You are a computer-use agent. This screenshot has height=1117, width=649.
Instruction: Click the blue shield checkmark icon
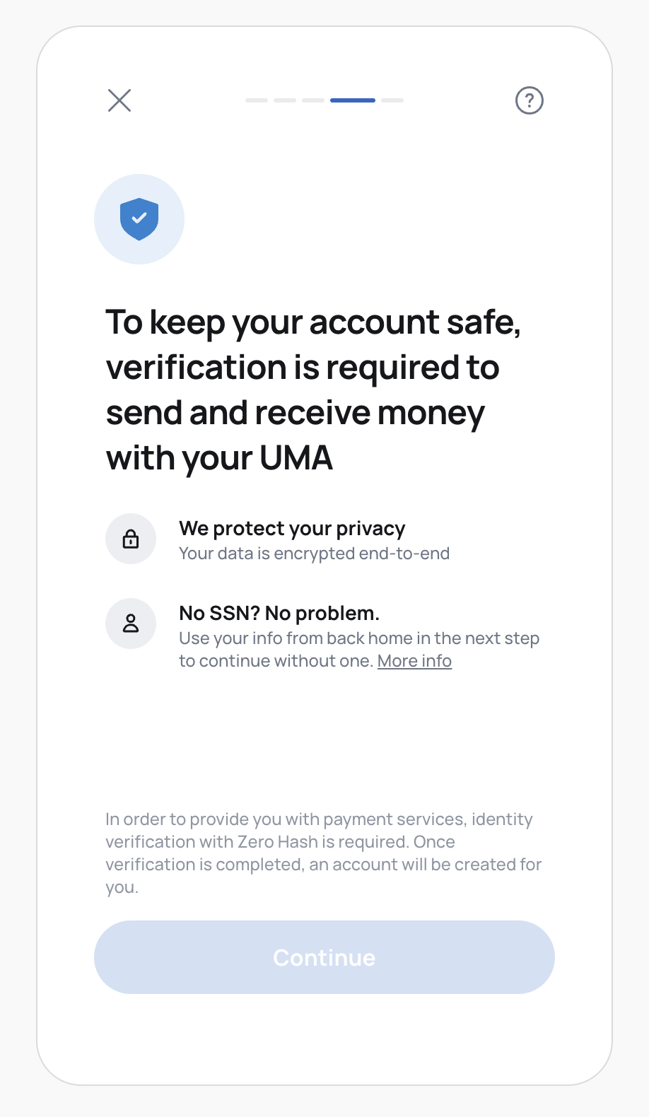coord(139,219)
